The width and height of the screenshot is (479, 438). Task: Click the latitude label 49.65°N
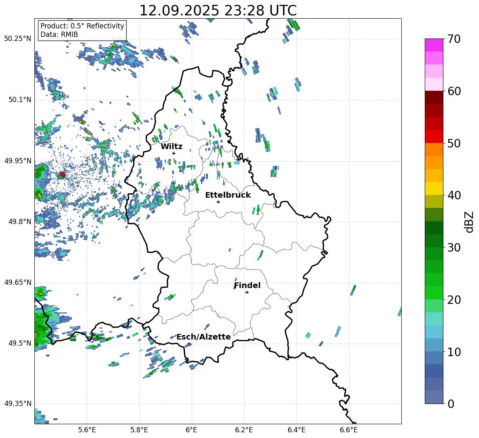click(x=18, y=282)
